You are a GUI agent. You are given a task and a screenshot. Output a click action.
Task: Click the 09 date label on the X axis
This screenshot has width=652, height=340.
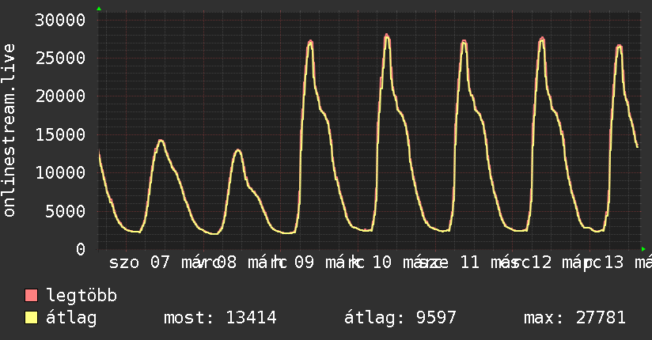pos(303,262)
